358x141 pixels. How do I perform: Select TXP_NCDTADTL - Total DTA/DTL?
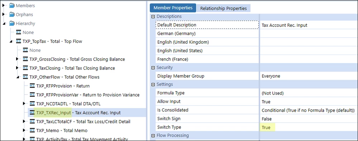68,104
